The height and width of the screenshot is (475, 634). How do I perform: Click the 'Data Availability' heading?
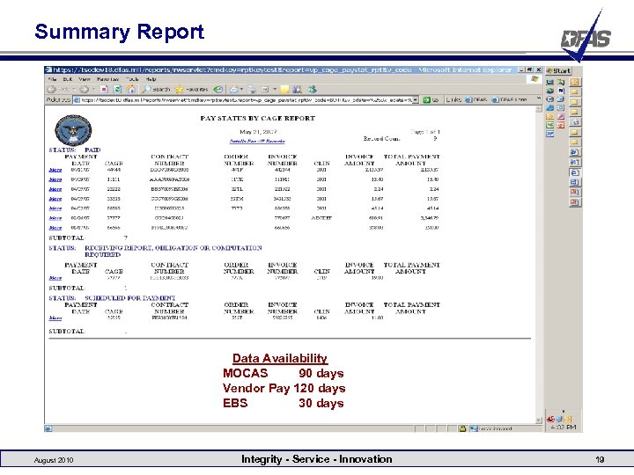pos(280,358)
